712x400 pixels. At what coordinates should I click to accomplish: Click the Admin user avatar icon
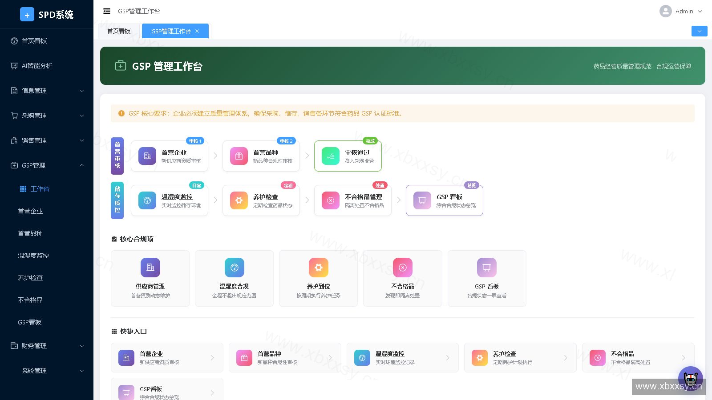[666, 11]
